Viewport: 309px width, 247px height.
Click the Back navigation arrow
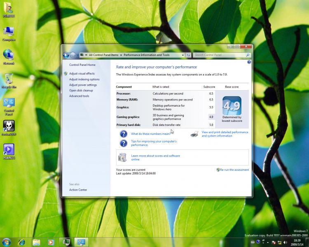pos(66,55)
